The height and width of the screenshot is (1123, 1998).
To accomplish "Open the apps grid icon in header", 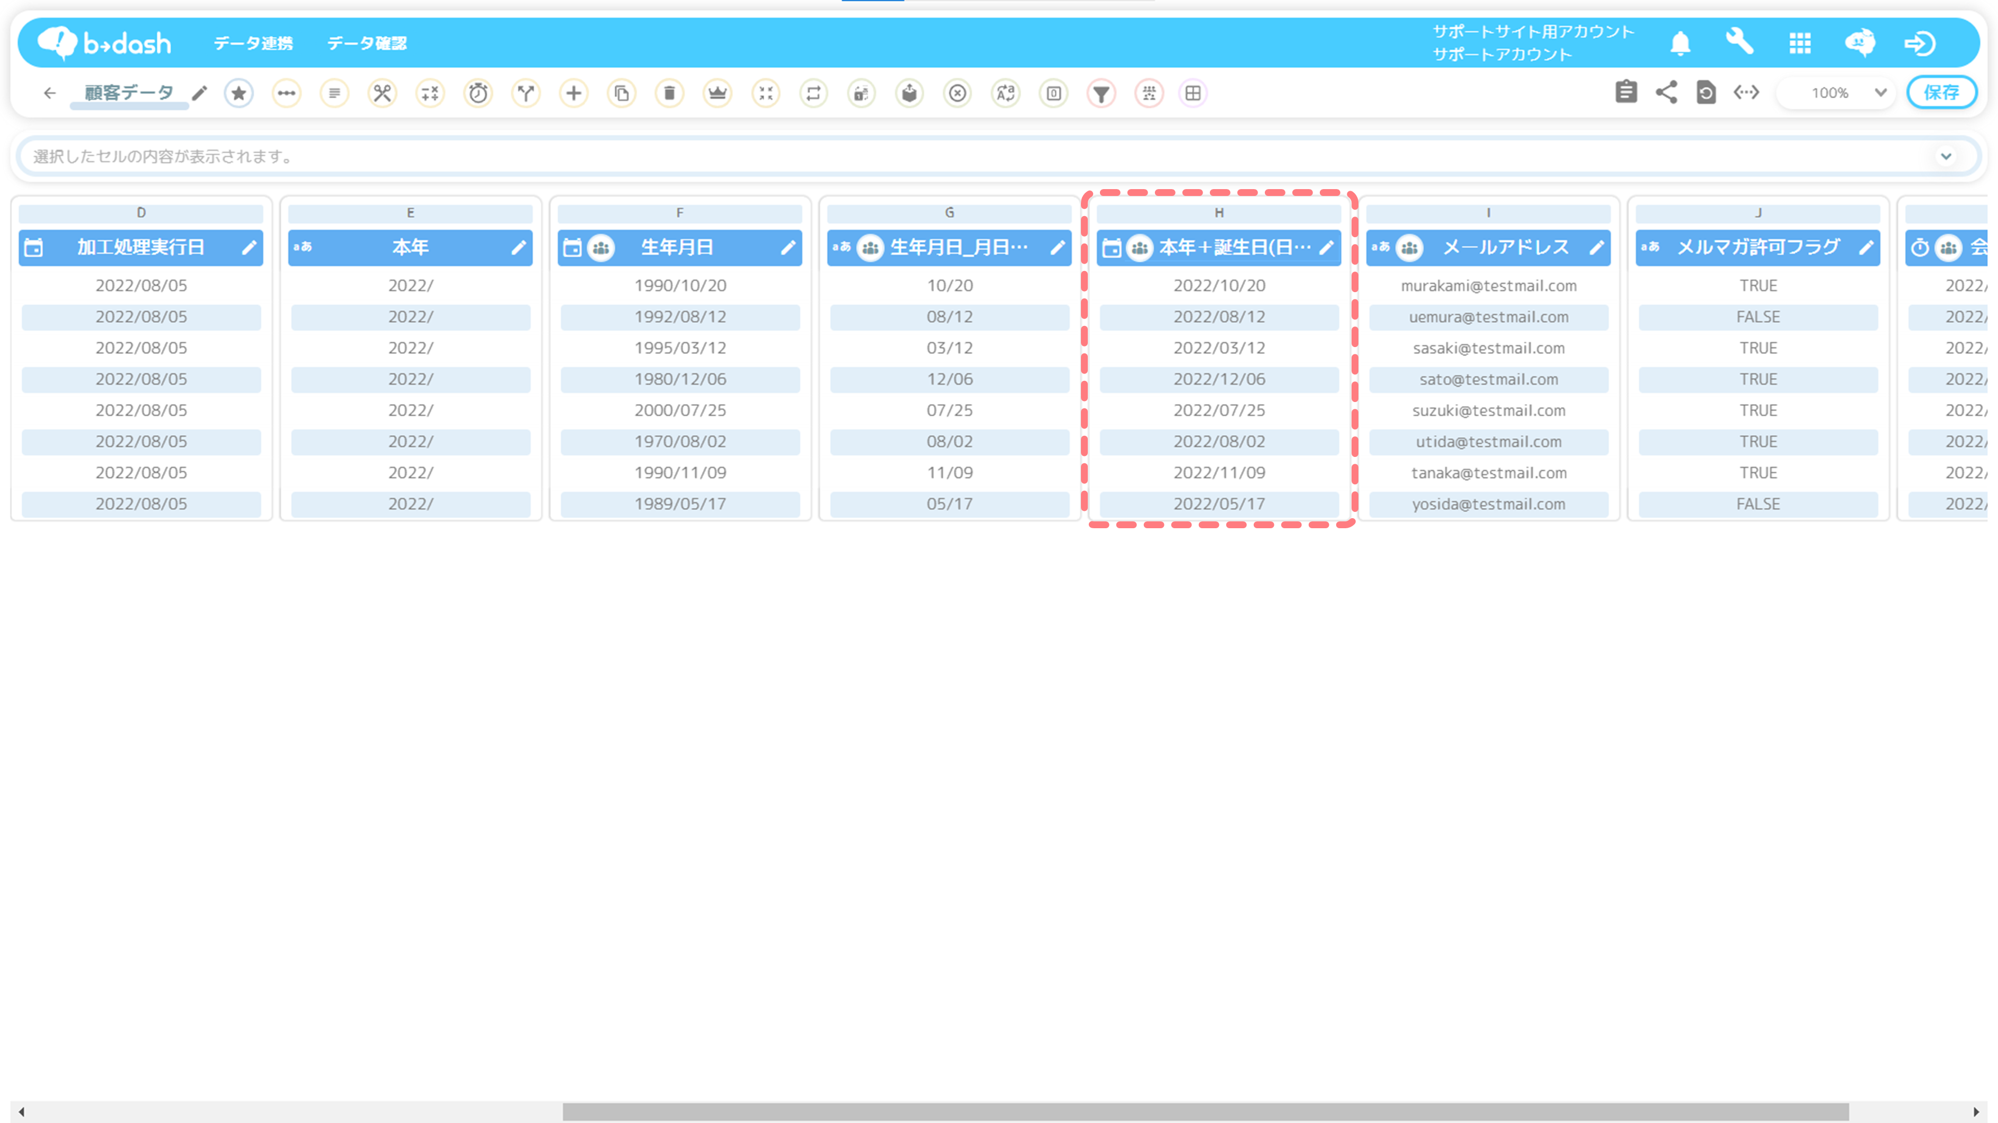I will coord(1800,43).
